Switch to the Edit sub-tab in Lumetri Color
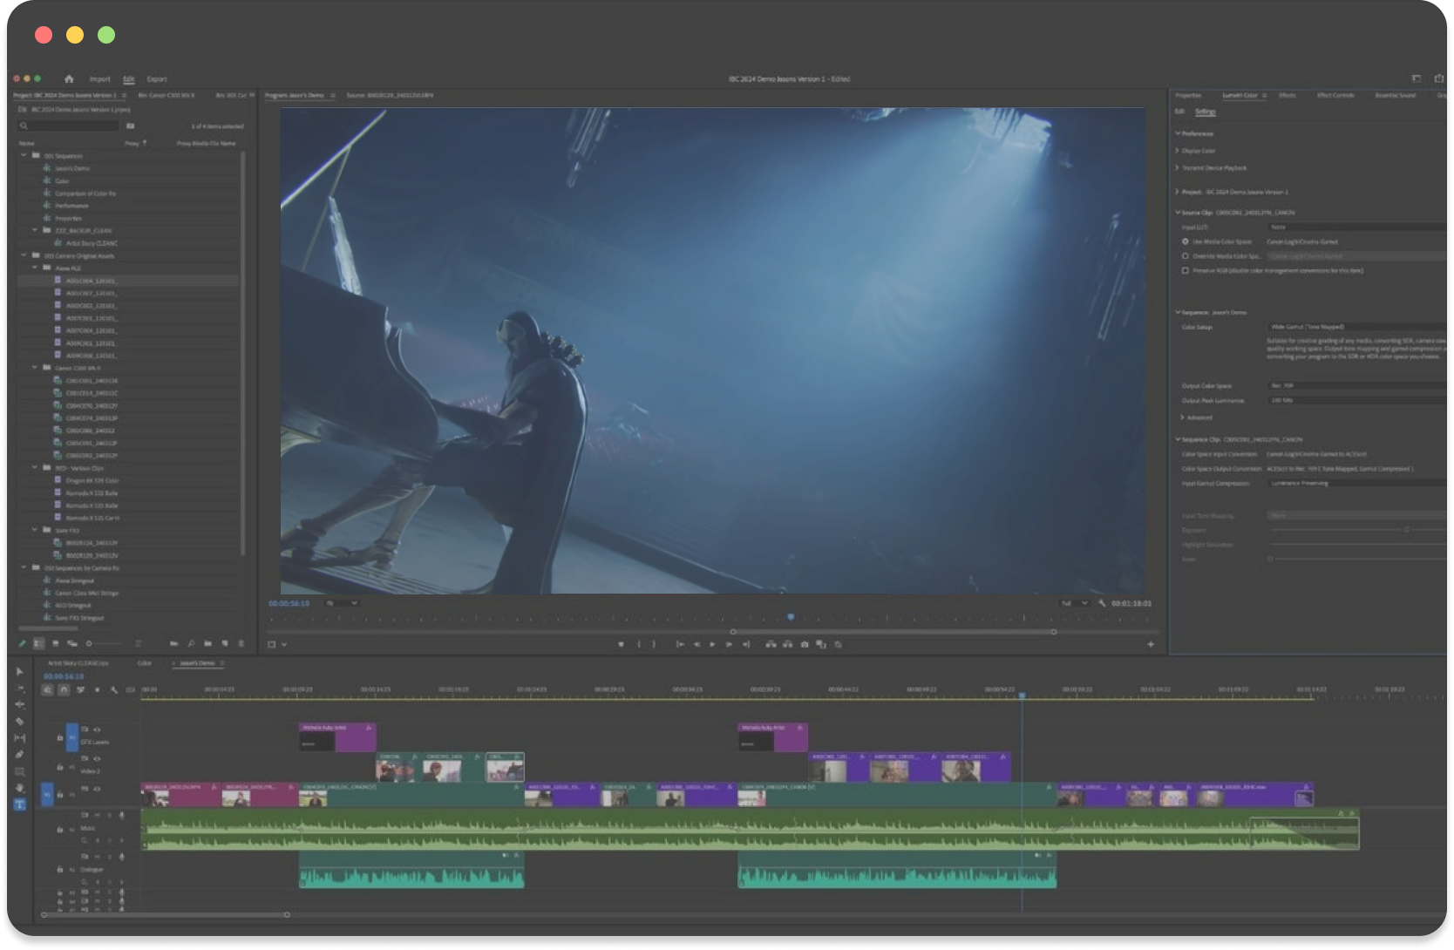 pyautogui.click(x=1179, y=112)
